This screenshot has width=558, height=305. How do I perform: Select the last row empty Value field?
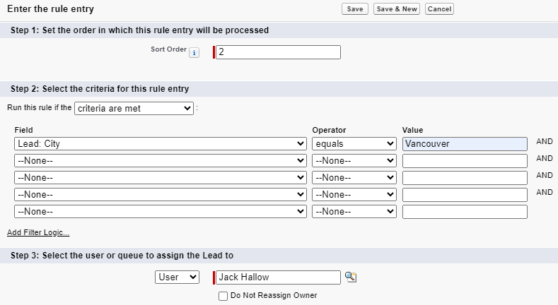click(465, 212)
